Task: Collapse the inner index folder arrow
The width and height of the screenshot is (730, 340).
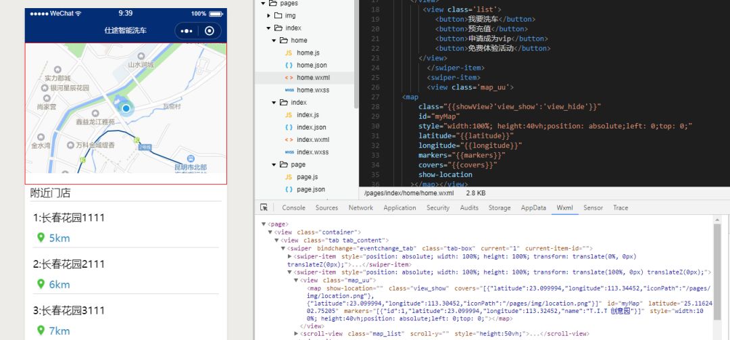Action: coord(274,103)
